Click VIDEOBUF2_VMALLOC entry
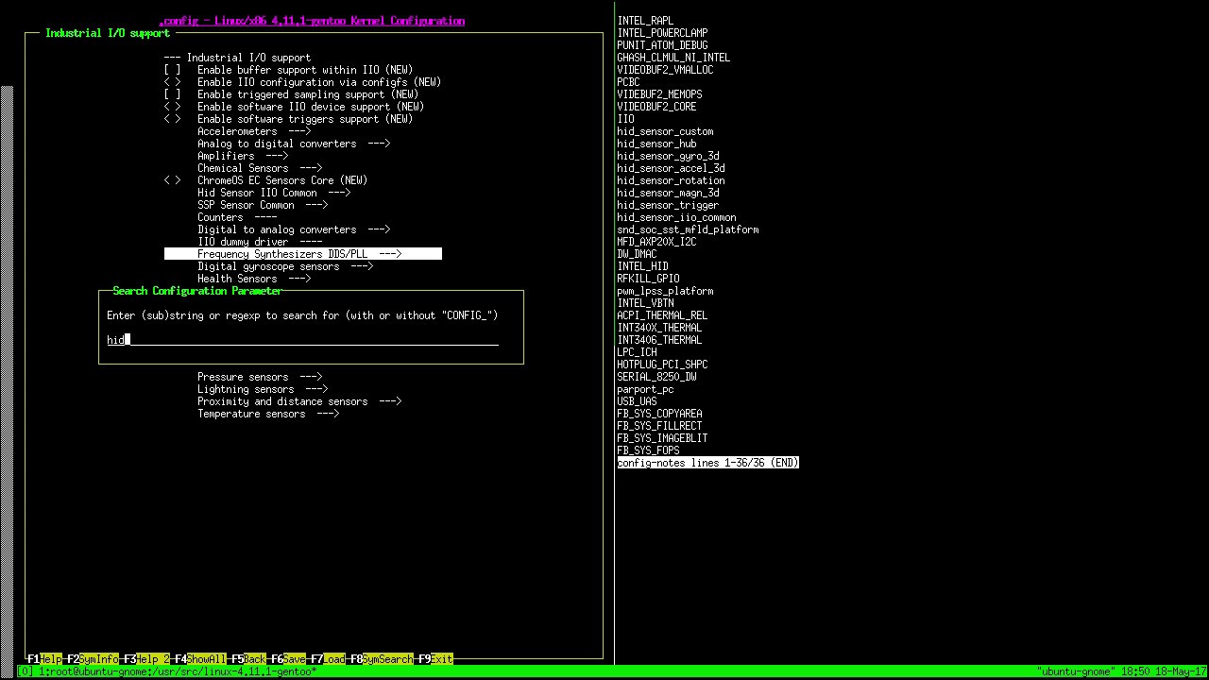This screenshot has height=680, width=1209. click(x=665, y=70)
